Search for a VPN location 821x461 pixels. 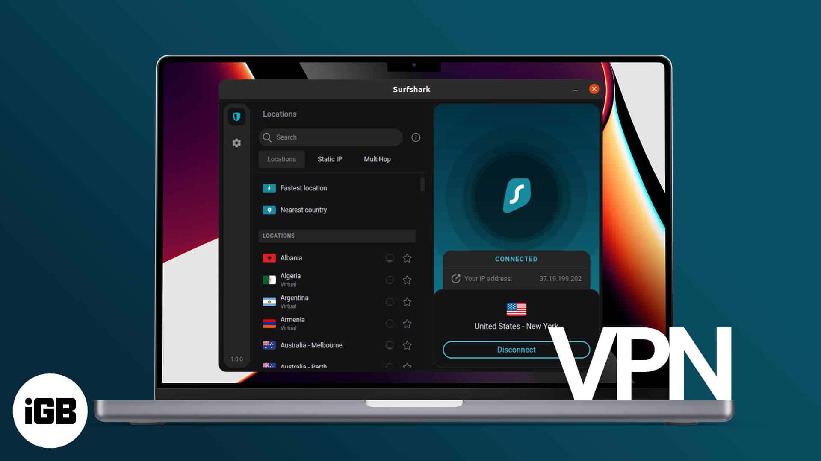click(332, 137)
